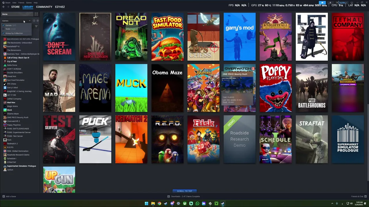Open the Obama Maze cover
369x207 pixels.
[167, 88]
